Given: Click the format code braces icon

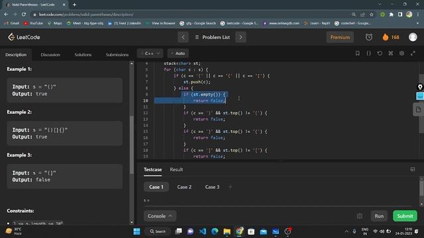Looking at the screenshot, I should 368,53.
